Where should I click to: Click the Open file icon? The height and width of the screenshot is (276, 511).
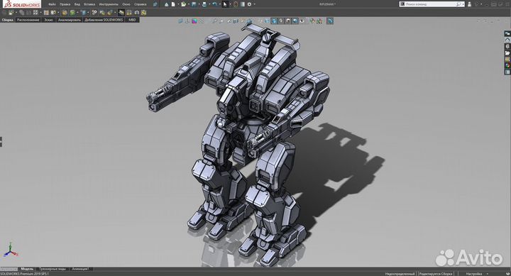tap(184, 4)
